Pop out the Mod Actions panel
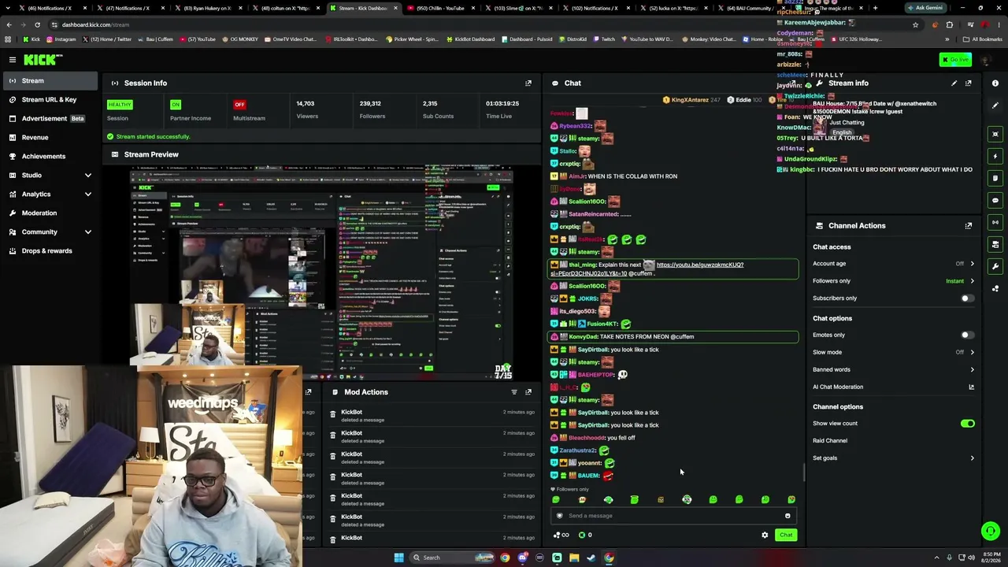 click(x=528, y=392)
